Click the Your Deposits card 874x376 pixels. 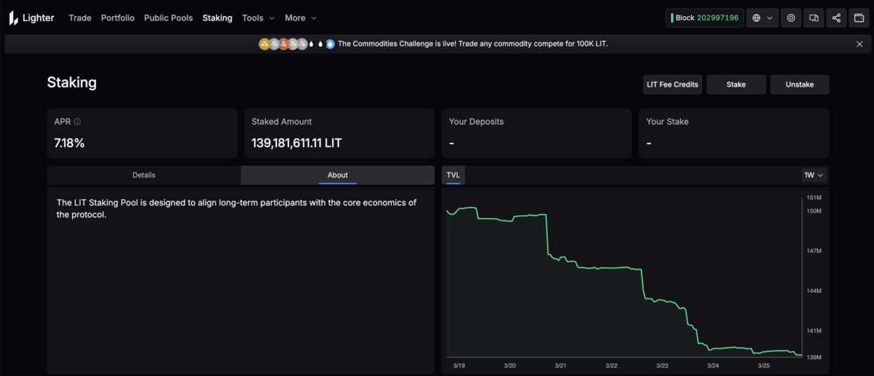tap(537, 133)
